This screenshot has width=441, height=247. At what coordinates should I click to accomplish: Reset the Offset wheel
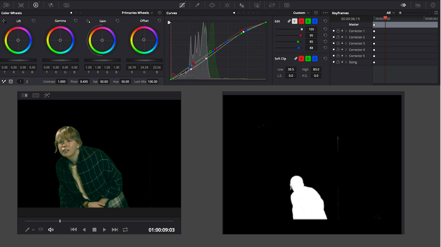(x=159, y=21)
